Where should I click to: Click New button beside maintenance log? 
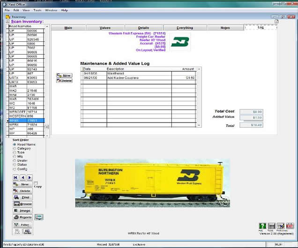coord(64,76)
